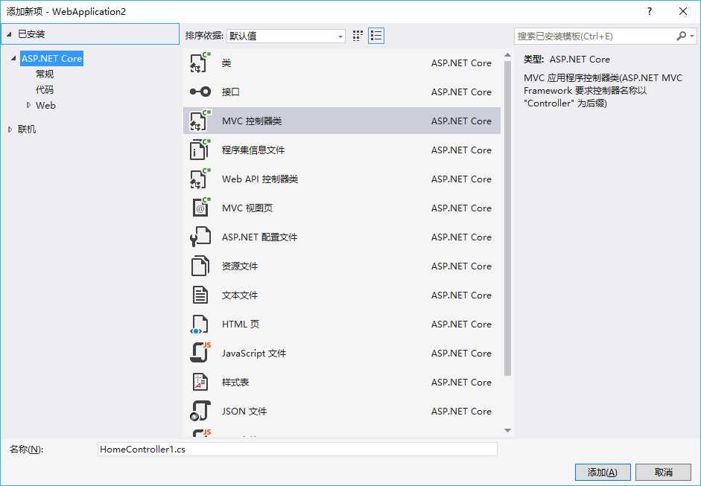This screenshot has width=701, height=486.
Task: Select the 联机 category label
Action: (x=27, y=129)
